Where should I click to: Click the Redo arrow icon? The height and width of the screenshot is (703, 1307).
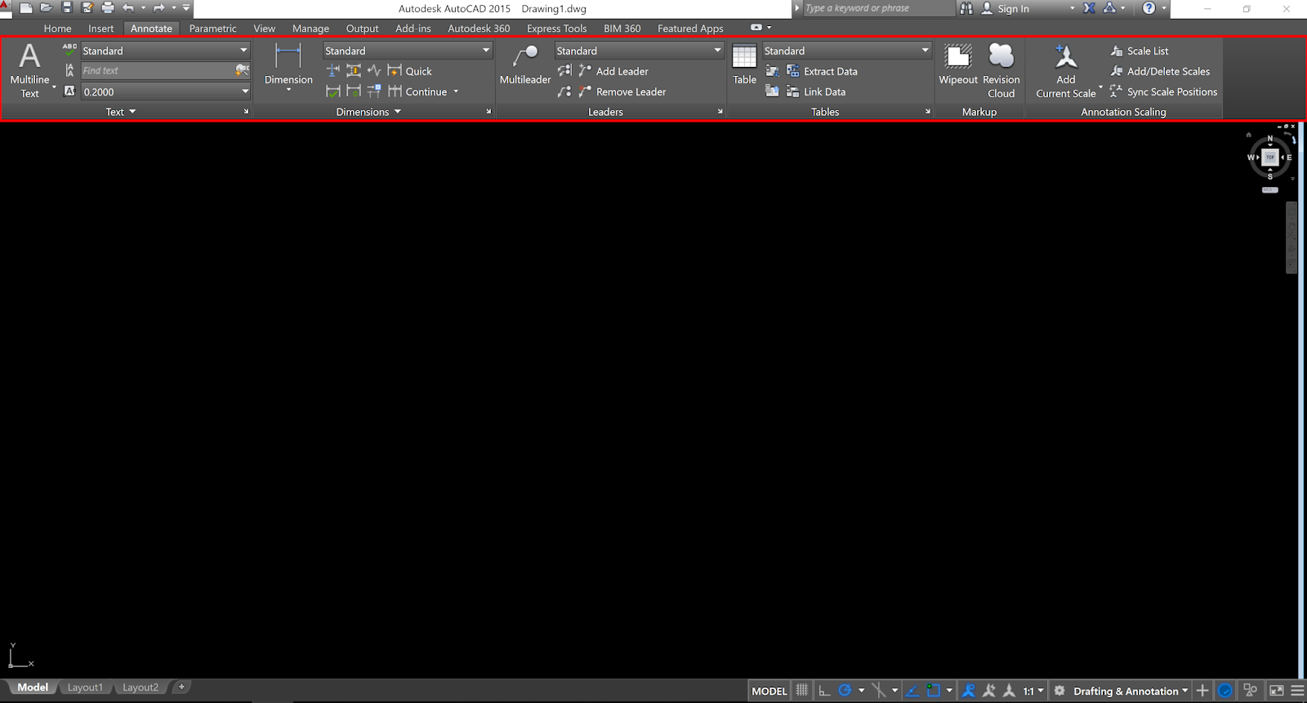click(x=158, y=8)
